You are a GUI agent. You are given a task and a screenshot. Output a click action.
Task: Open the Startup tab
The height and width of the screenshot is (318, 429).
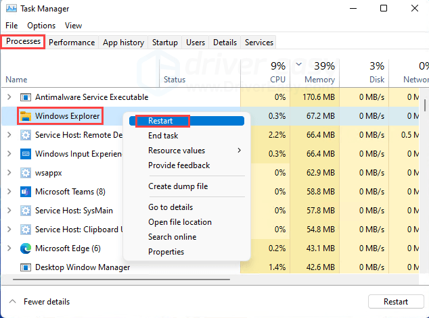click(x=164, y=43)
